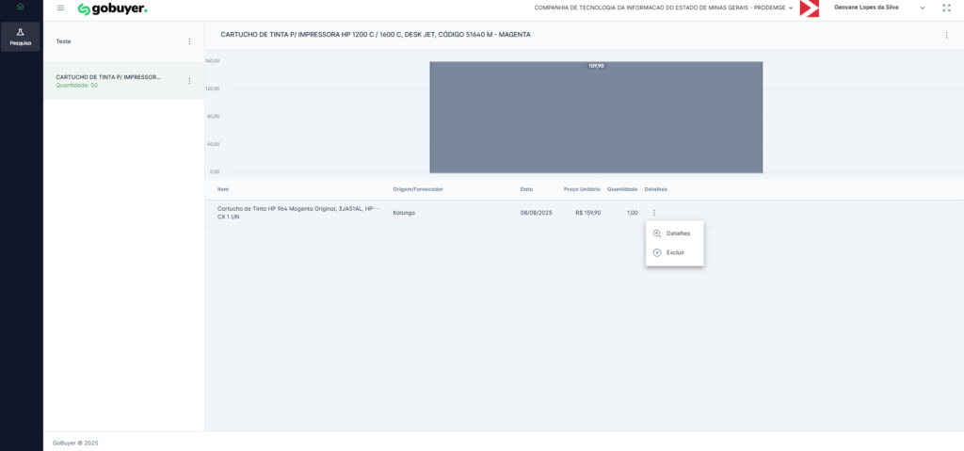Viewport: 964px width, 451px height.
Task: Click the gobuyer logo
Action: tap(112, 8)
